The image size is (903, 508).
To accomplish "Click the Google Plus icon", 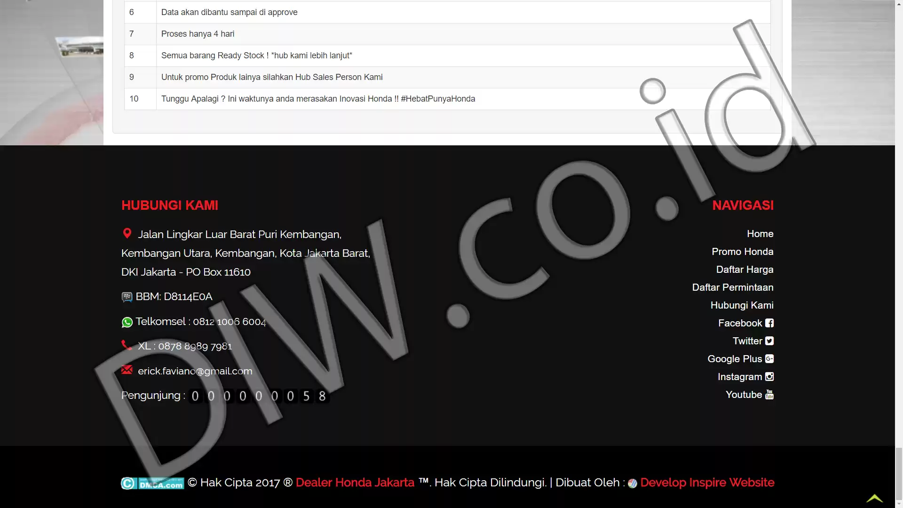I will [x=769, y=359].
